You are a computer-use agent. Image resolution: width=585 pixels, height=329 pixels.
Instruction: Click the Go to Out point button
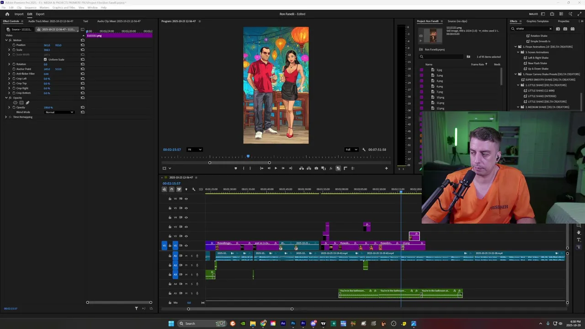pos(290,168)
